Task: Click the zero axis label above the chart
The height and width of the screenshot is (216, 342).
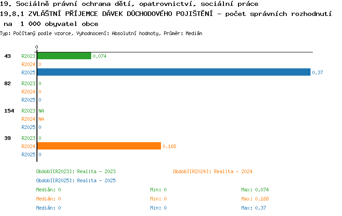Action: tap(36, 47)
